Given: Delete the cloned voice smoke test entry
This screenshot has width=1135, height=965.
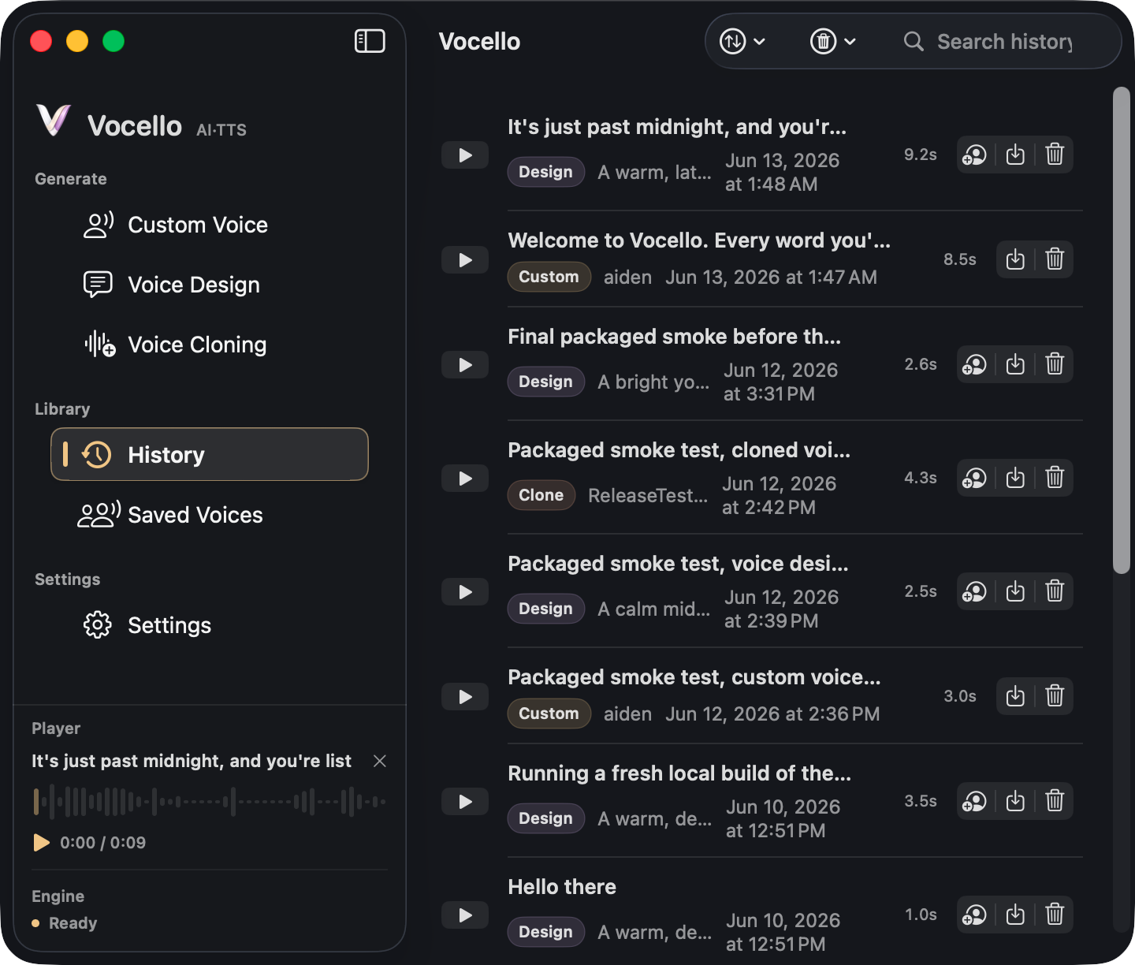Looking at the screenshot, I should coord(1055,478).
